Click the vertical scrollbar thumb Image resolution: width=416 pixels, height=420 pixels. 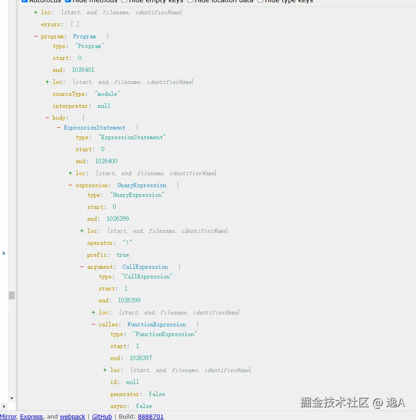[x=12, y=295]
